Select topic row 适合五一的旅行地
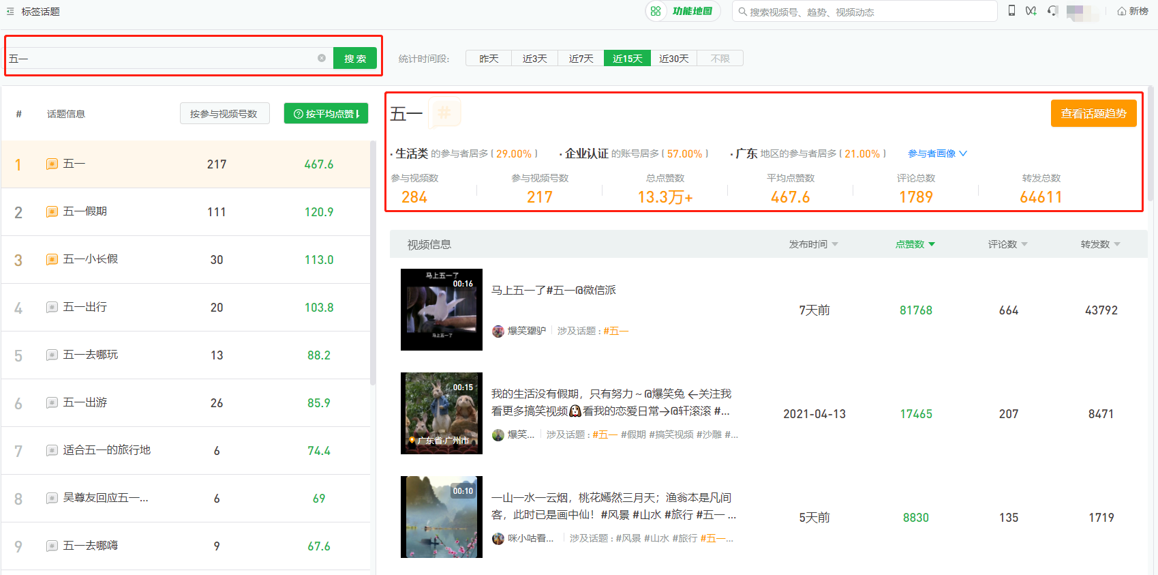 185,451
